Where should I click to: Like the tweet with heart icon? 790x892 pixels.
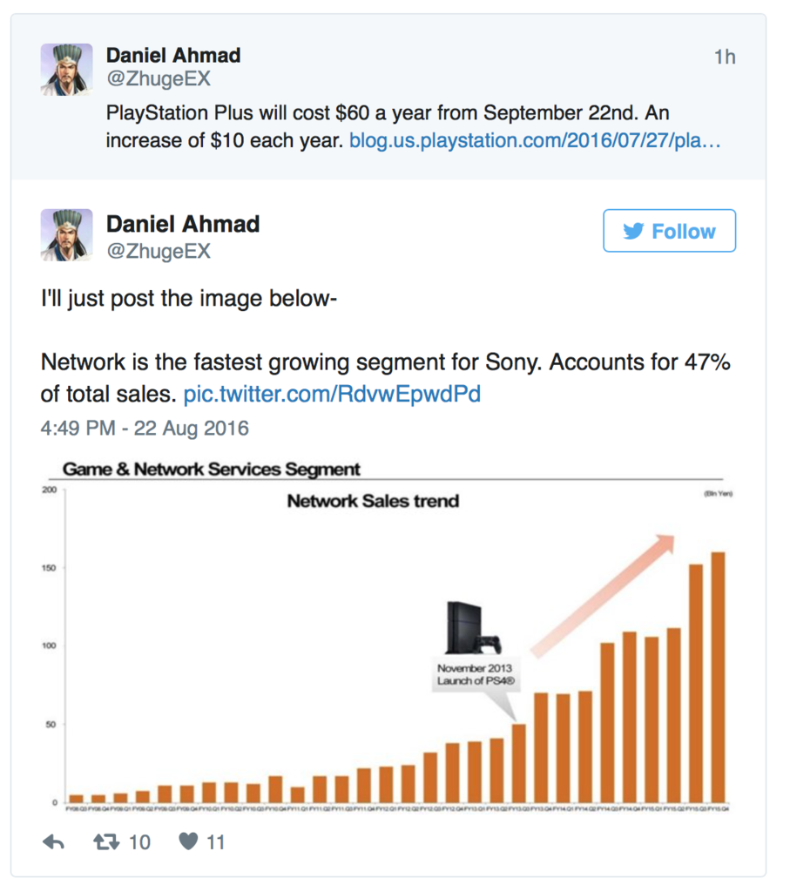(188, 841)
